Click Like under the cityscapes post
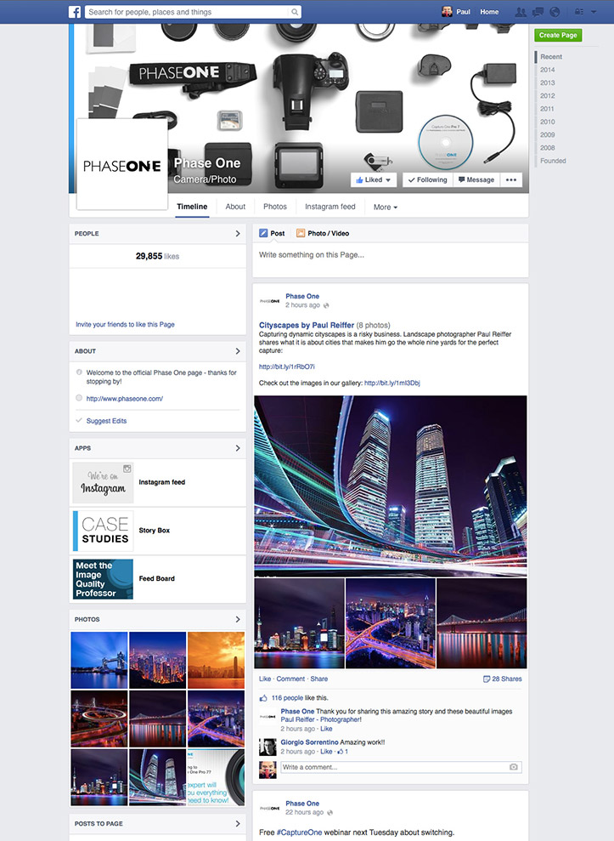The width and height of the screenshot is (614, 841). click(265, 679)
